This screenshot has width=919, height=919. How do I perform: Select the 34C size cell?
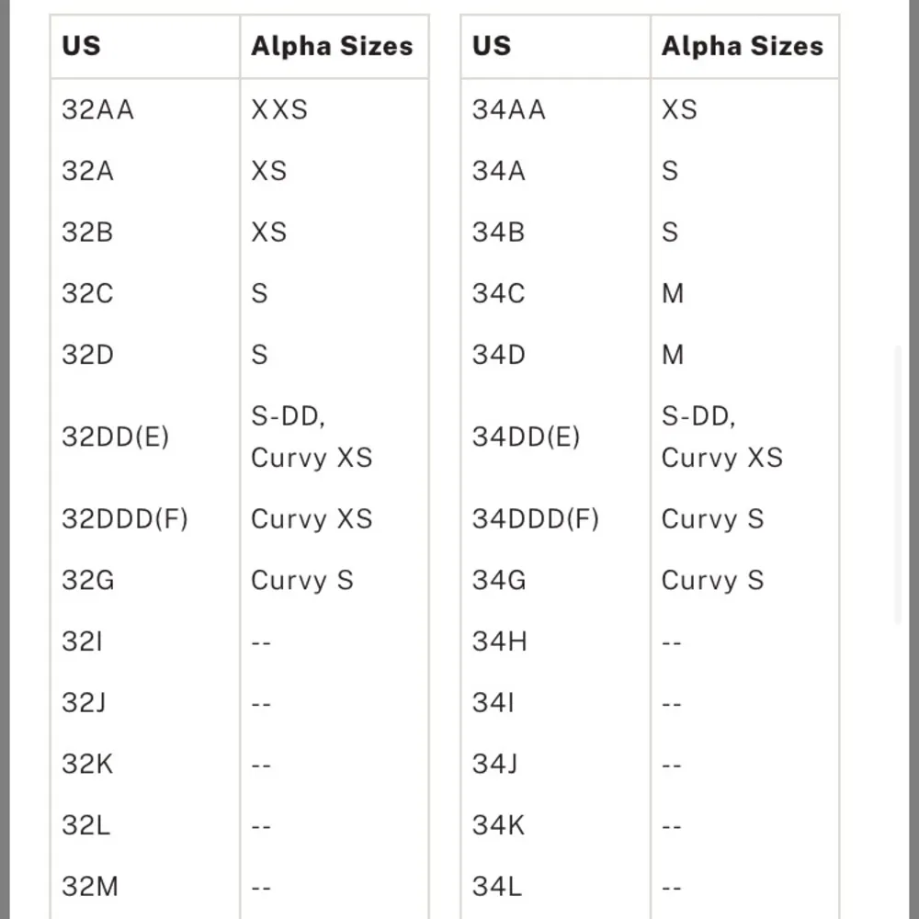click(499, 294)
